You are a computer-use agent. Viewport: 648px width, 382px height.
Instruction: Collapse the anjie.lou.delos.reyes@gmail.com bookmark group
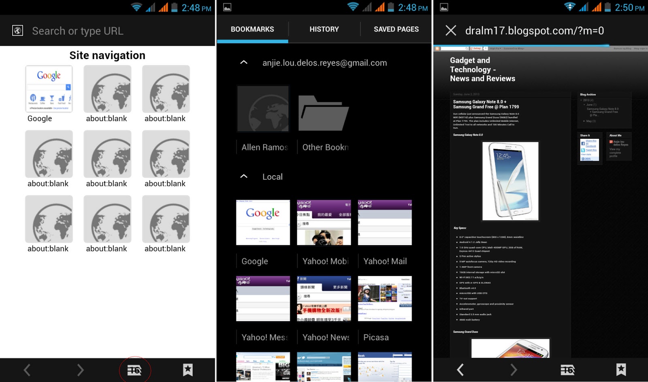click(x=244, y=62)
